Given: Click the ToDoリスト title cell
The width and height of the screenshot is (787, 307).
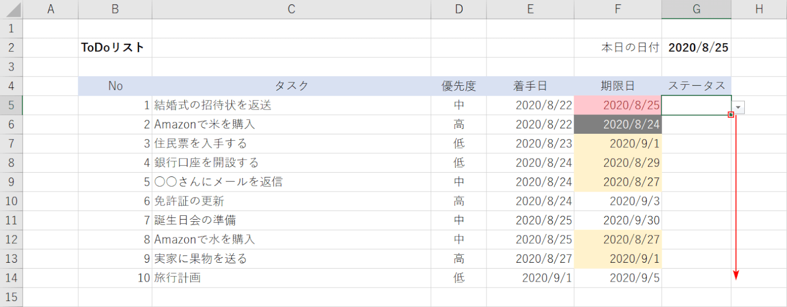Looking at the screenshot, I should click(115, 47).
